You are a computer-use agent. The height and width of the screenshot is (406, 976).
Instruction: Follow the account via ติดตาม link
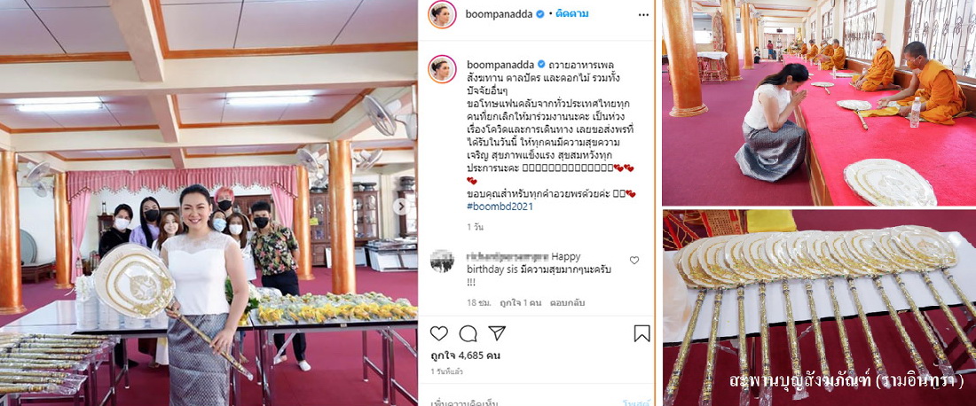pyautogui.click(x=571, y=13)
